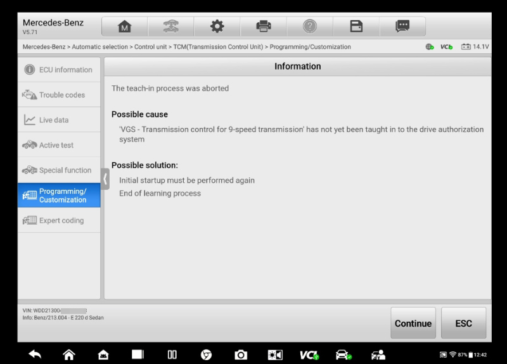Click the Continue button
The image size is (507, 364).
413,323
